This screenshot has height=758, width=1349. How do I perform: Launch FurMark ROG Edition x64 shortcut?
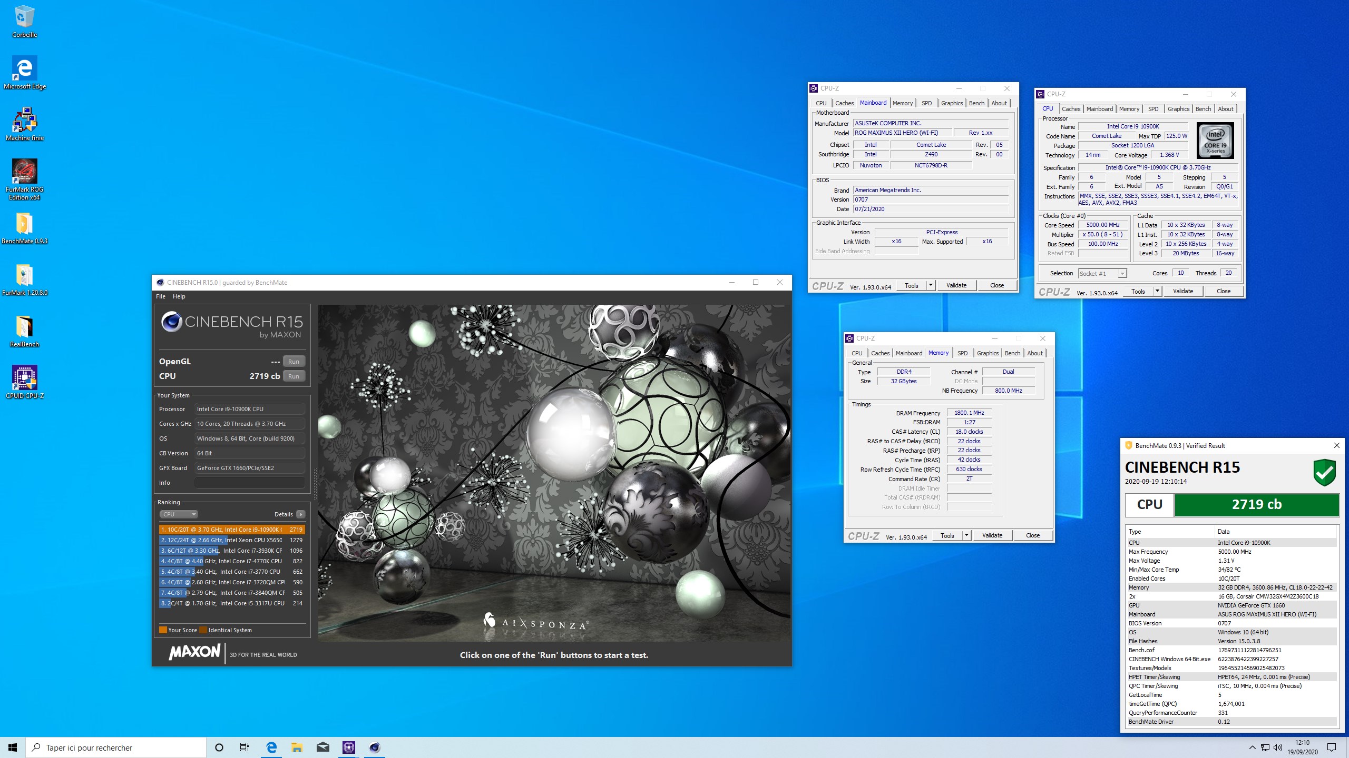pos(24,179)
